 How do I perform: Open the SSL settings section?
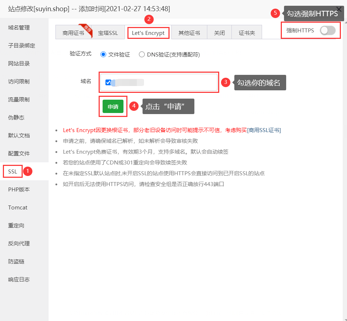coord(12,171)
